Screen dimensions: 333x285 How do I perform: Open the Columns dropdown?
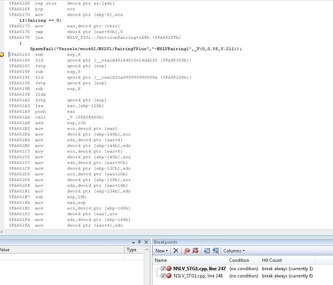pyautogui.click(x=234, y=251)
